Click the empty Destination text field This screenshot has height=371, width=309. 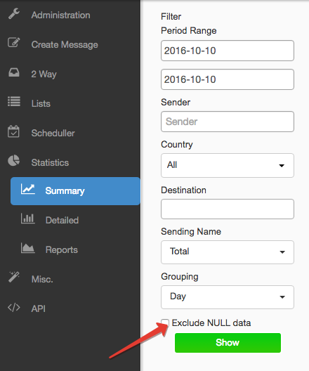pyautogui.click(x=228, y=209)
